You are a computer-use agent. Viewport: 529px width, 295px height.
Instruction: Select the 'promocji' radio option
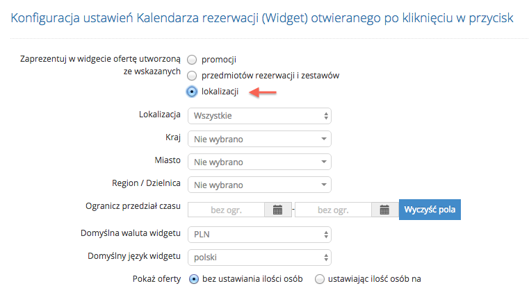pos(192,60)
